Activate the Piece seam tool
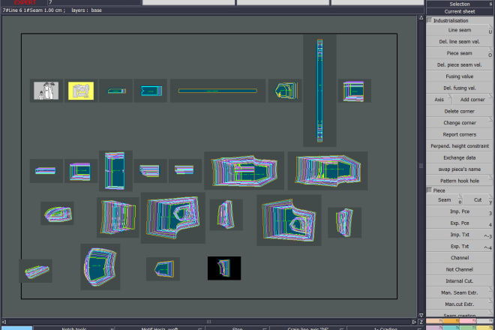The height and width of the screenshot is (330, 495). [459, 53]
